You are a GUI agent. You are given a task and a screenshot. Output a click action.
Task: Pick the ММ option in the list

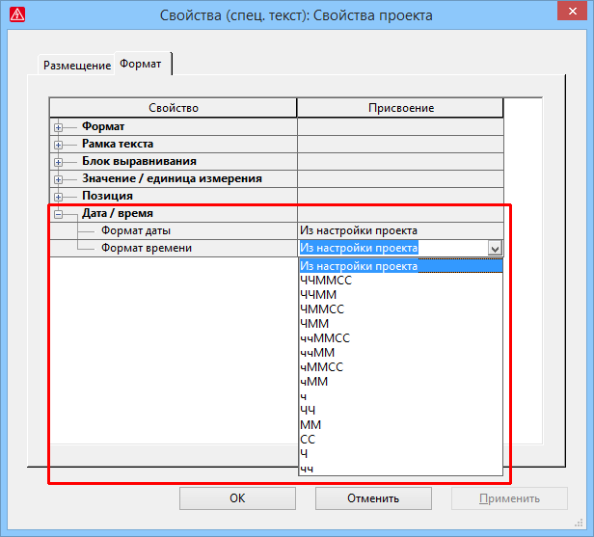(310, 424)
